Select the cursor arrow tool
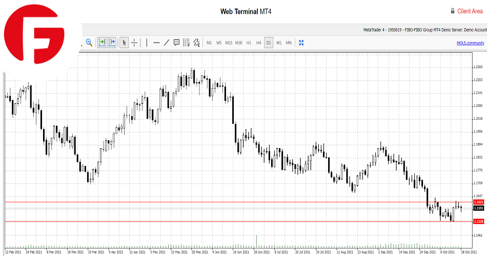The height and width of the screenshot is (256, 487). click(124, 43)
